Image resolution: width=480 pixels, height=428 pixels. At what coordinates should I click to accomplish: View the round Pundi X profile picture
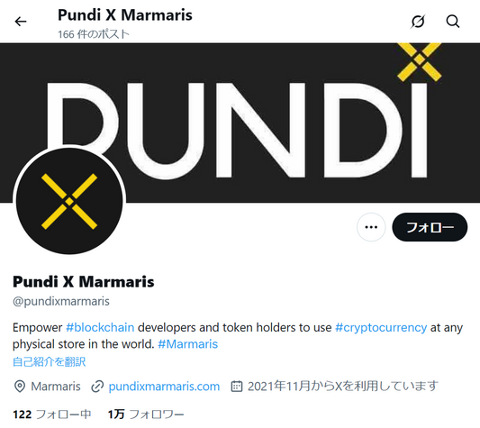(x=69, y=201)
